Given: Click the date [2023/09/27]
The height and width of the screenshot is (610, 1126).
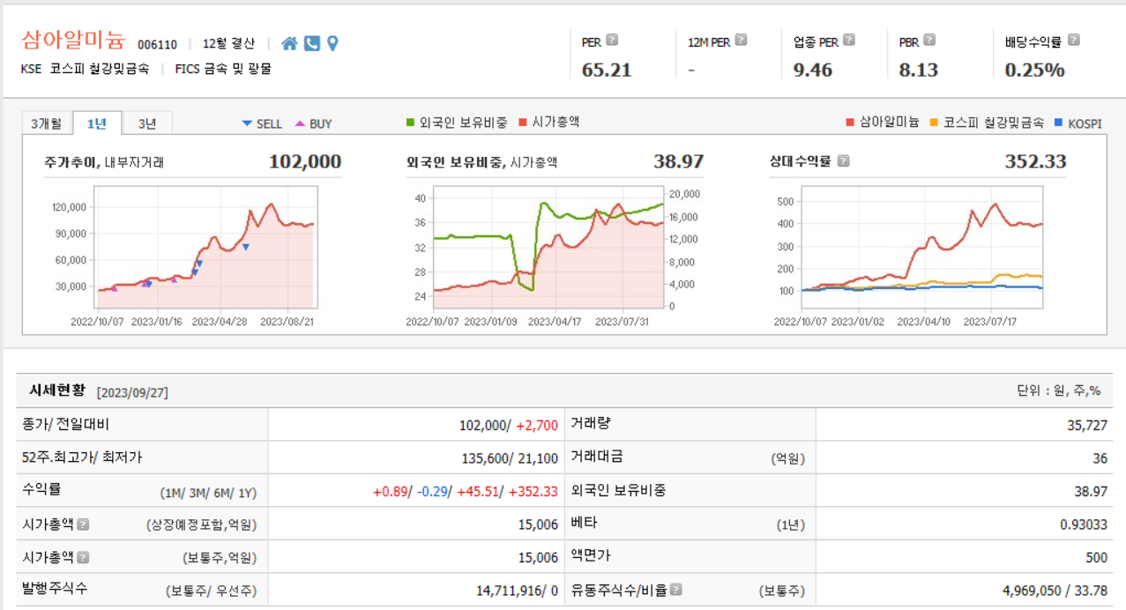Looking at the screenshot, I should click(x=132, y=392).
